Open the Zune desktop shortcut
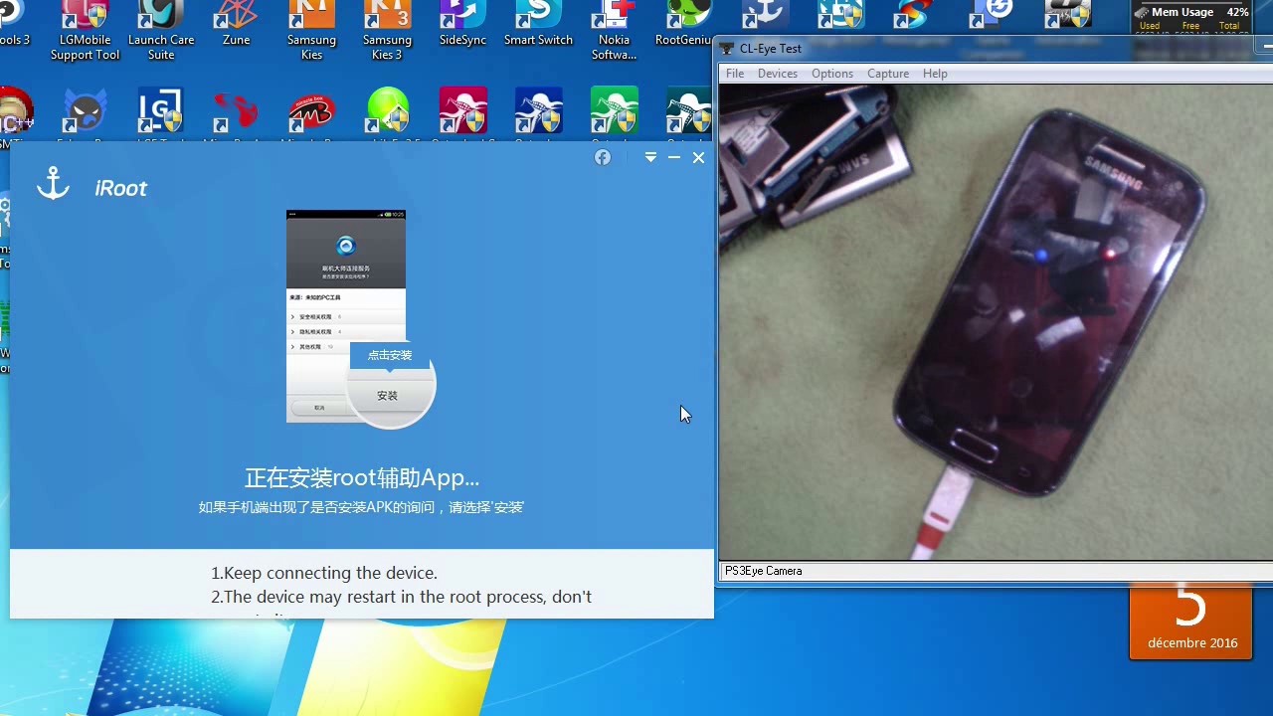Screen dimensions: 1273x716 click(236, 25)
